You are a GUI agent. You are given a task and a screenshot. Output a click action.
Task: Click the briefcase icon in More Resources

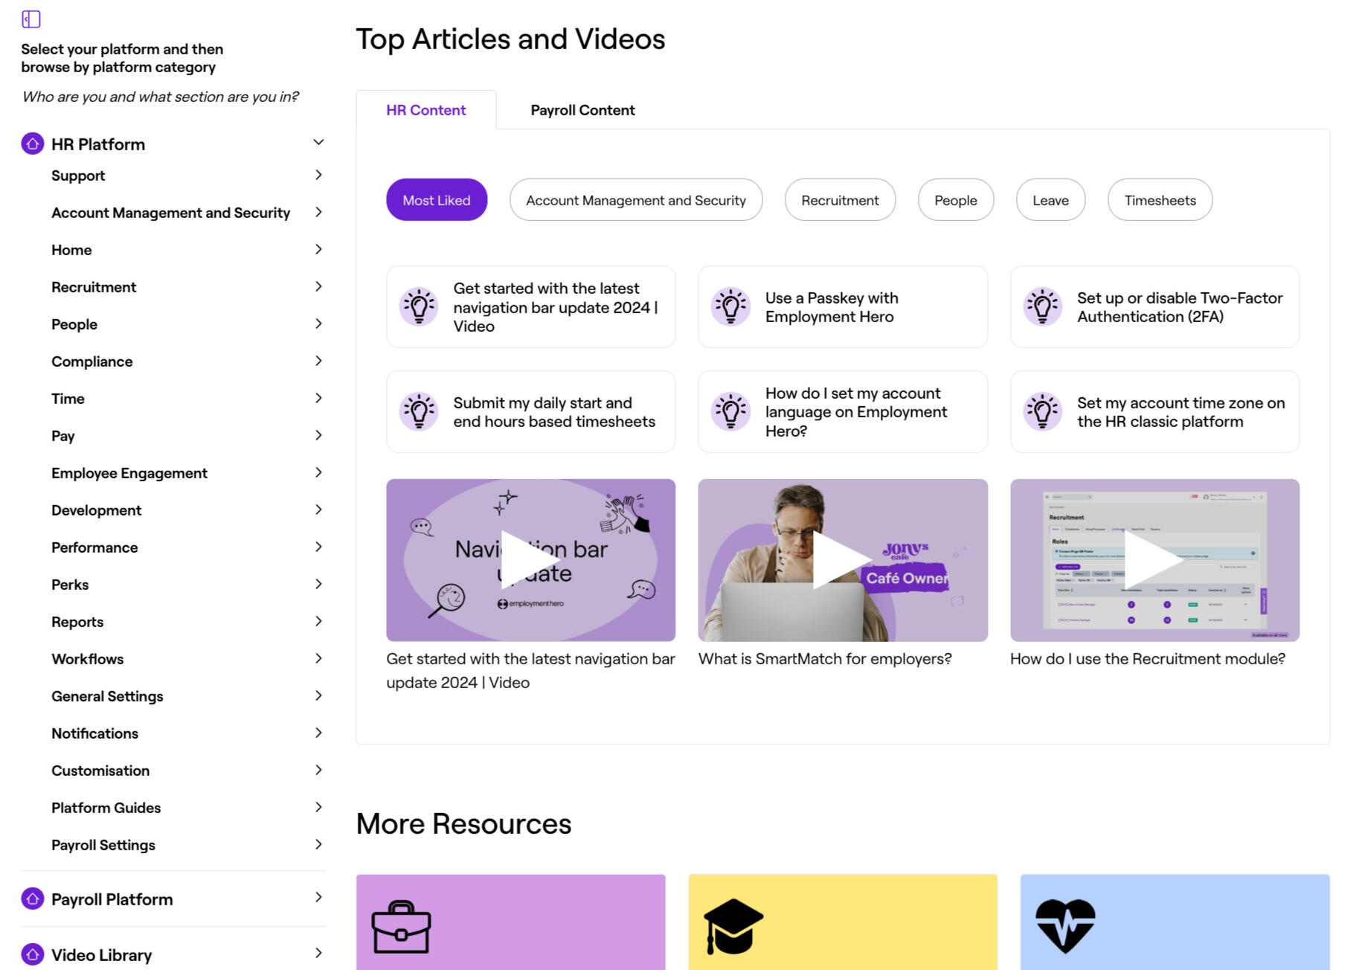(x=401, y=927)
